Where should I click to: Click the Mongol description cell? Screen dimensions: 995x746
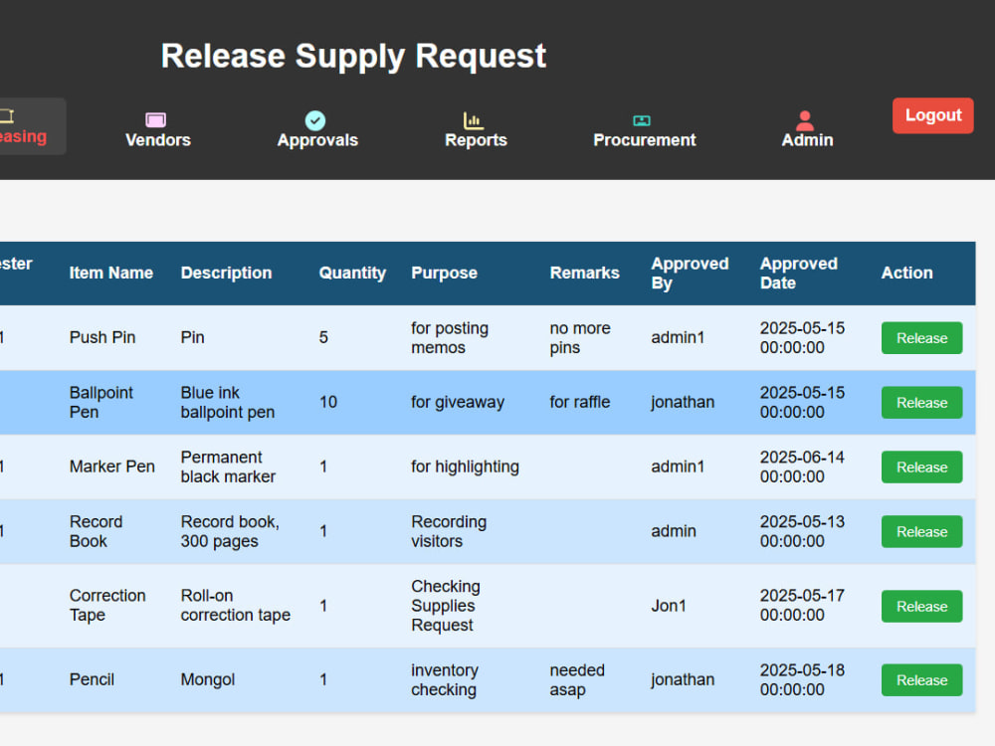click(208, 679)
